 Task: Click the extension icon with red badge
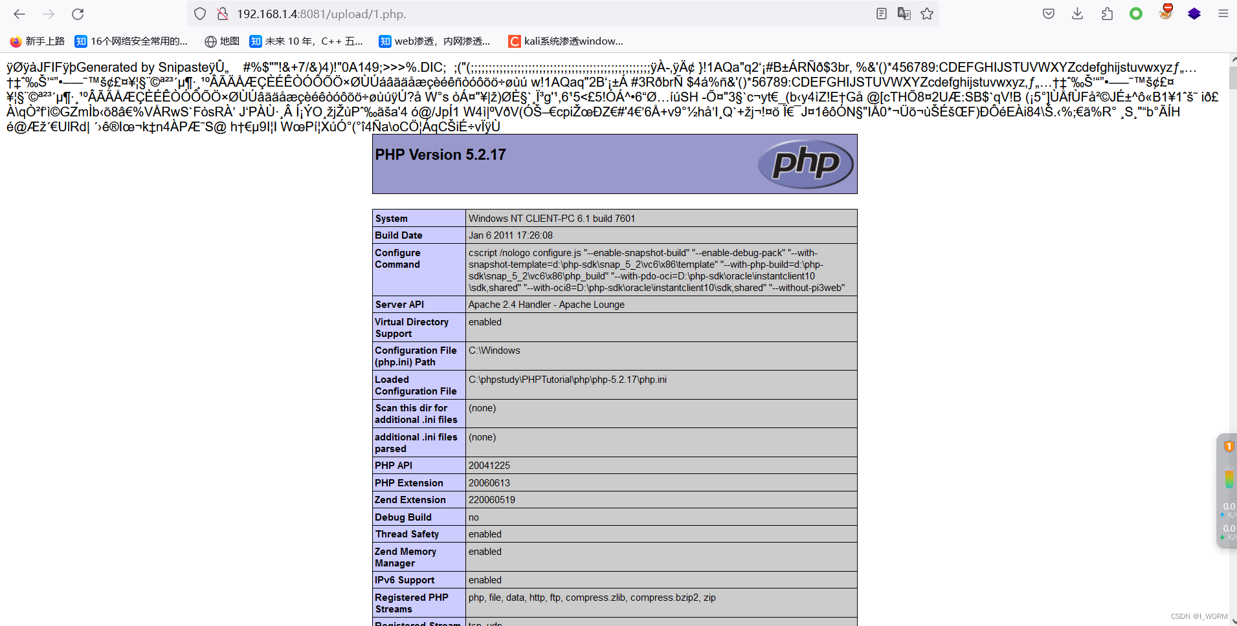click(1166, 12)
